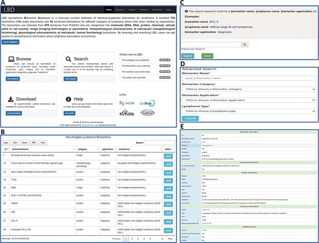
Task: Click Submit button in simple search panel
Action: (x=188, y=56)
